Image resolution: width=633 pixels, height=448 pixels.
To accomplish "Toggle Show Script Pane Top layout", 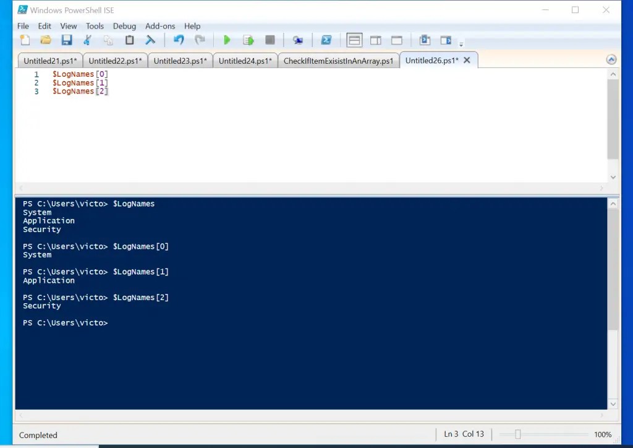I will coord(354,40).
